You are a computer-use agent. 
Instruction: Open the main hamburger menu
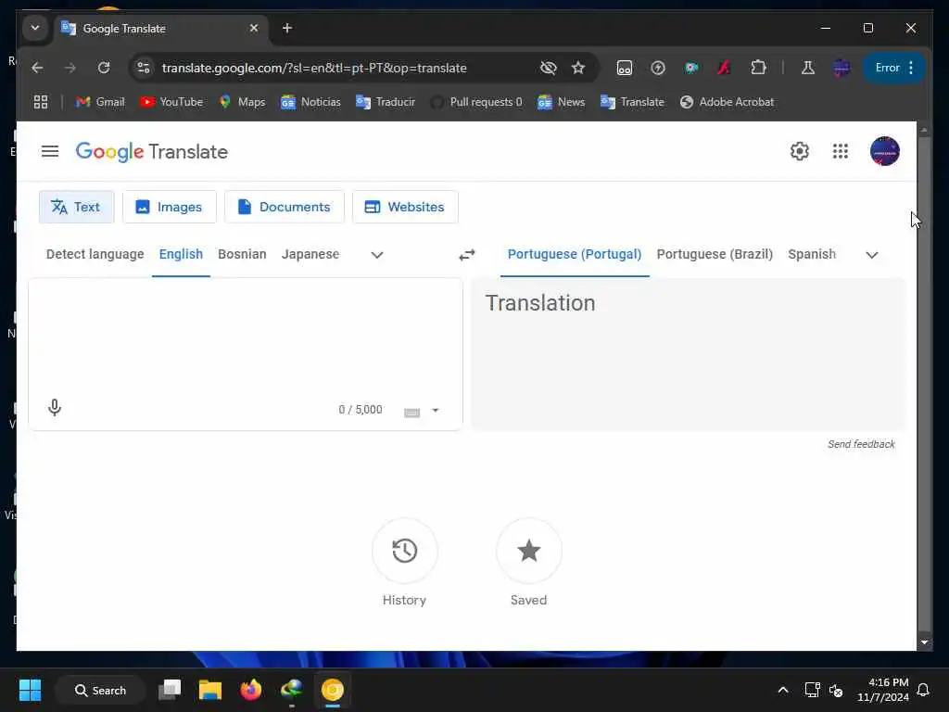pos(50,151)
